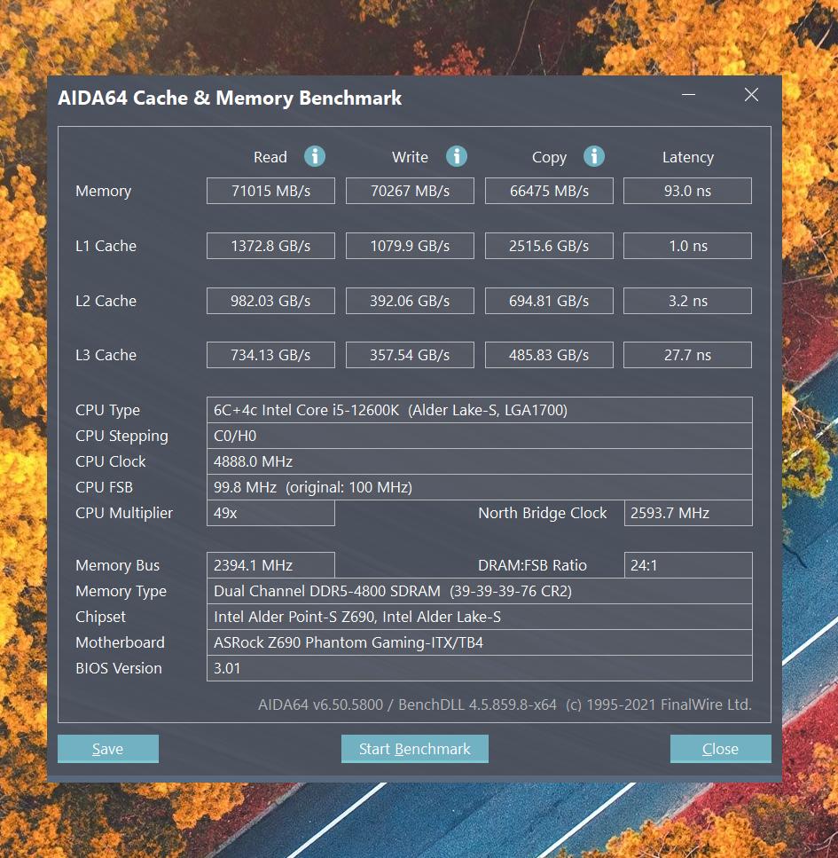The width and height of the screenshot is (838, 858).
Task: Select the Memory Read result of 71015 MB/s
Action: click(x=270, y=190)
